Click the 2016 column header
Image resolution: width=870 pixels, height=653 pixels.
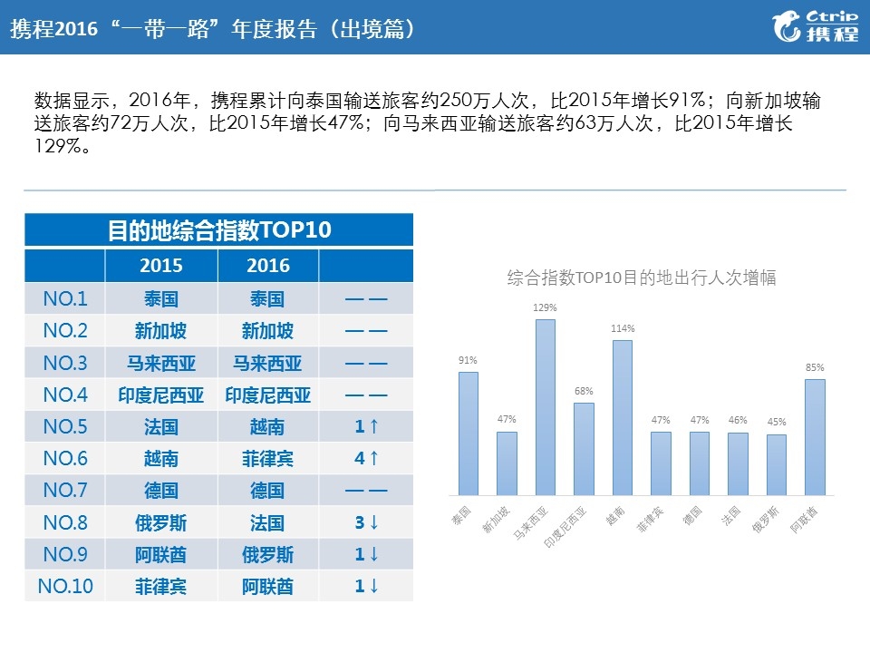tap(268, 266)
